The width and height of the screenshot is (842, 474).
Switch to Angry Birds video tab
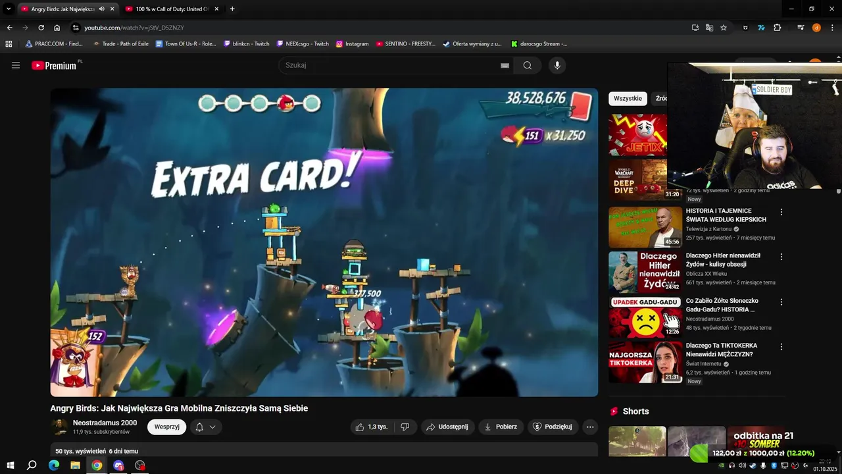point(62,9)
